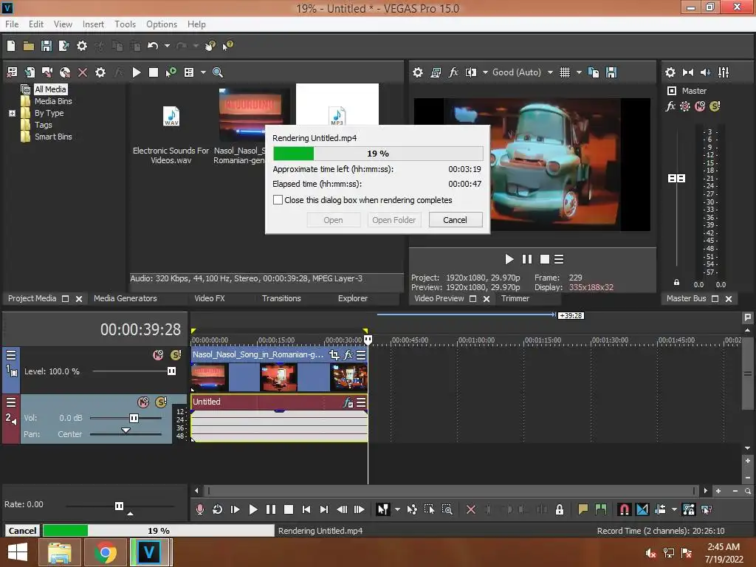
Task: Open the edit tool dropdown arrow in timeline toolbar
Action: (397, 509)
